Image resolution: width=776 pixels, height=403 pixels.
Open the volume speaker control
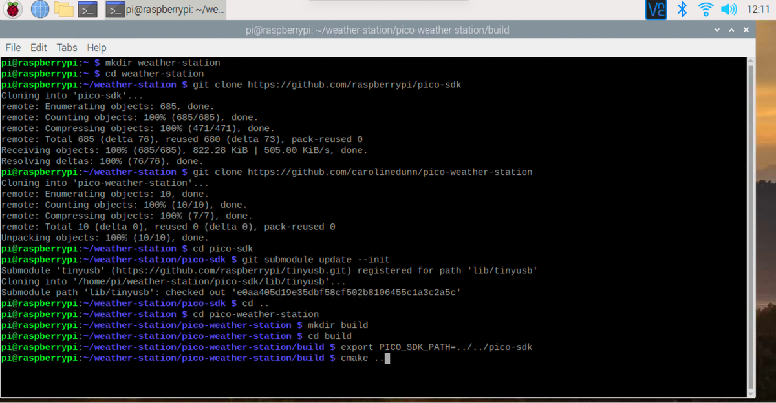coord(729,9)
